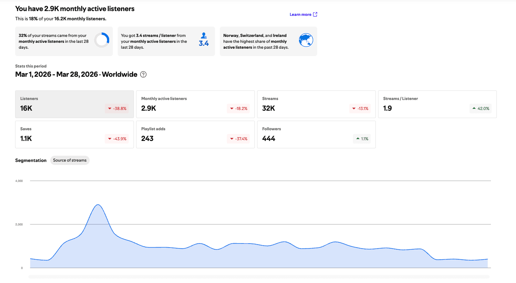This screenshot has height=283, width=516.
Task: Click the 3.4 streams / listener insight card
Action: click(x=166, y=41)
